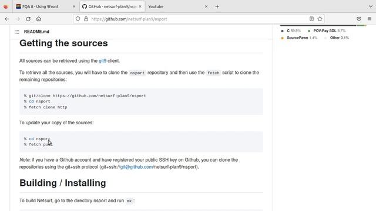376x211 pixels.
Task: Close the GitHub tab
Action: pos(140,6)
